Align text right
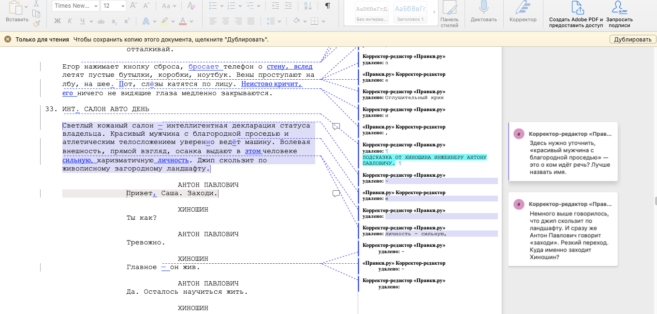Image resolution: width=657 pixels, height=314 pixels. [239, 21]
